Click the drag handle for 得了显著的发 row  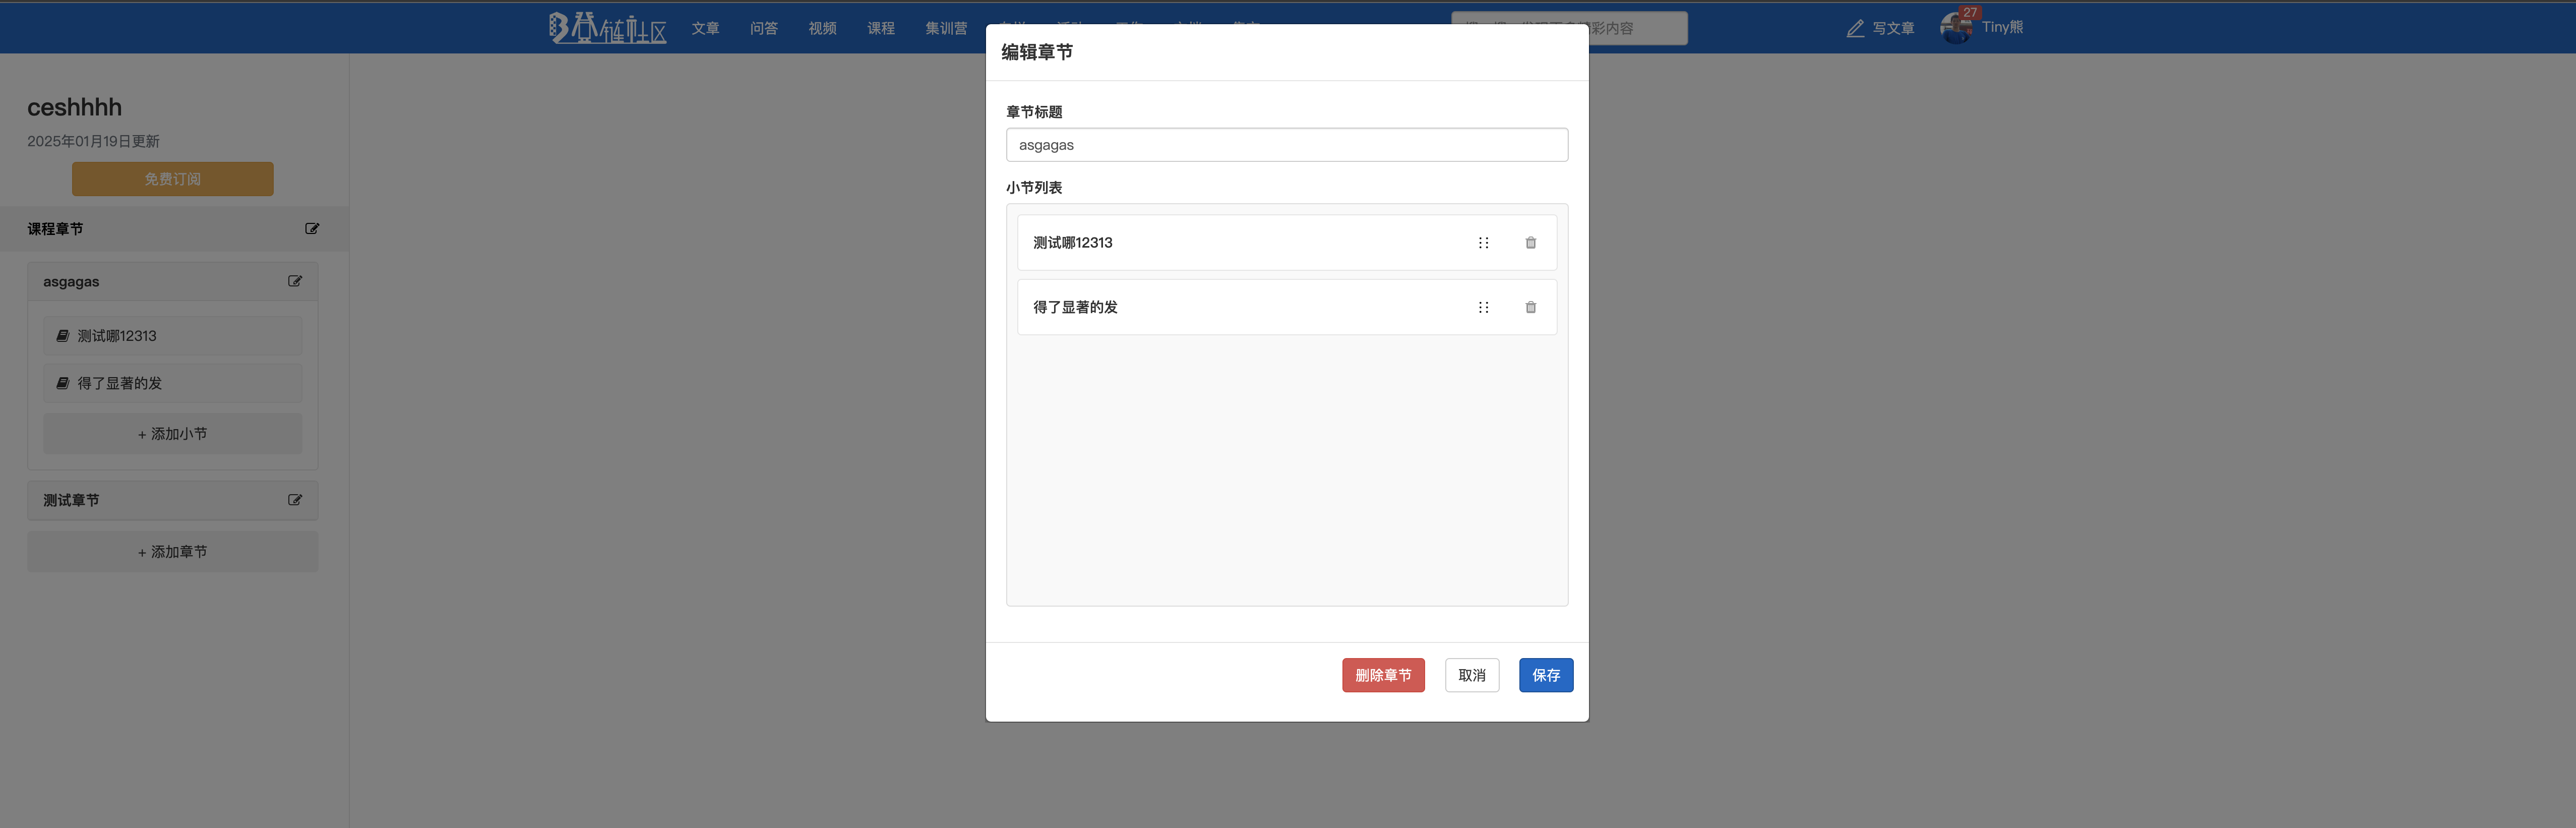pos(1483,308)
